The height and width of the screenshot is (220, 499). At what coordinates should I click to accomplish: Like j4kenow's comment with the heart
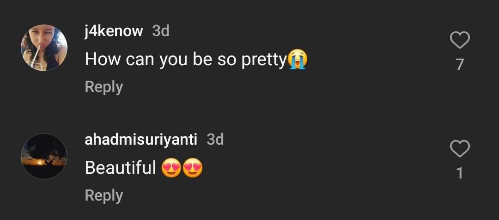[459, 41]
